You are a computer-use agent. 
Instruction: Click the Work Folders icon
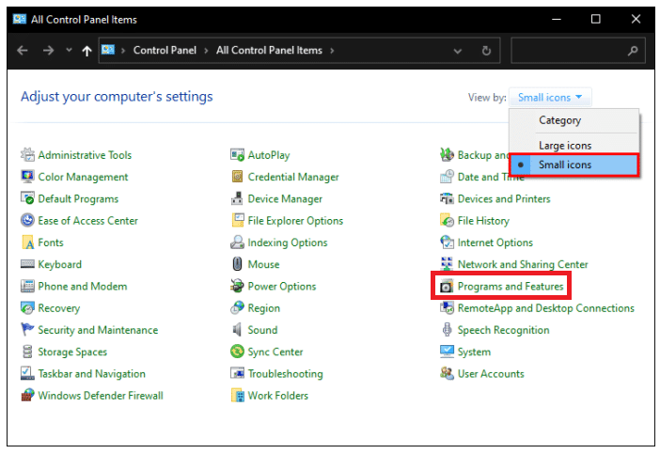(x=238, y=395)
